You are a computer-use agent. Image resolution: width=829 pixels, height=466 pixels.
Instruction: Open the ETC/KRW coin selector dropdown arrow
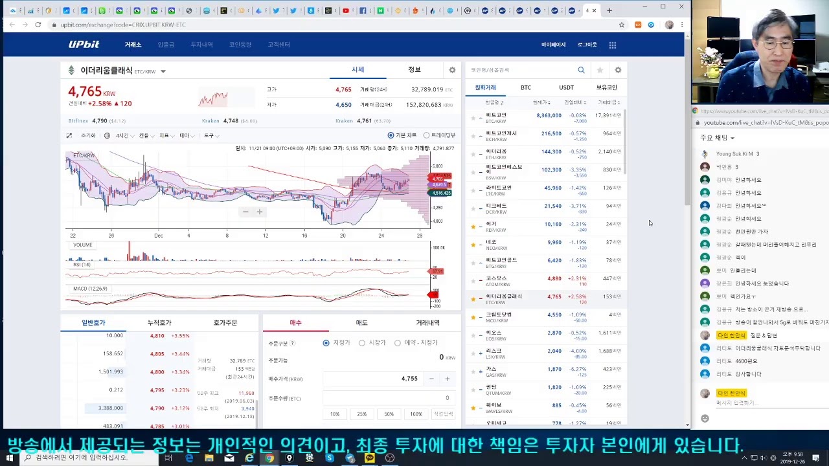tap(163, 71)
